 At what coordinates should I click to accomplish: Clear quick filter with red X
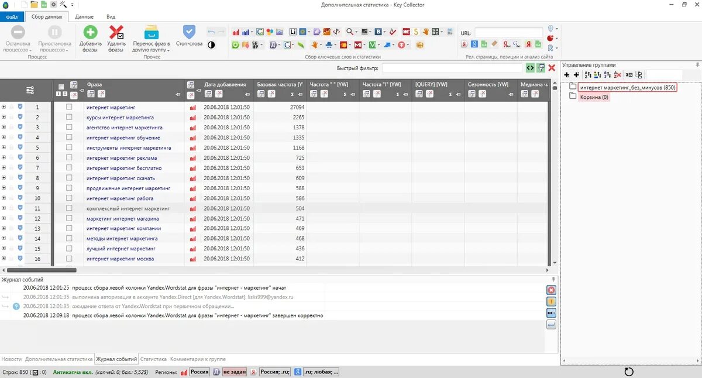click(552, 68)
